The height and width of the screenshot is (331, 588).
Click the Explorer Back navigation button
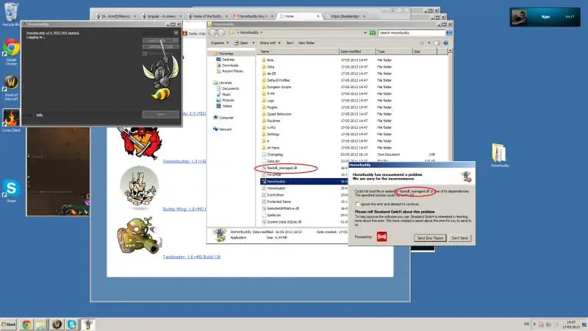[x=213, y=33]
